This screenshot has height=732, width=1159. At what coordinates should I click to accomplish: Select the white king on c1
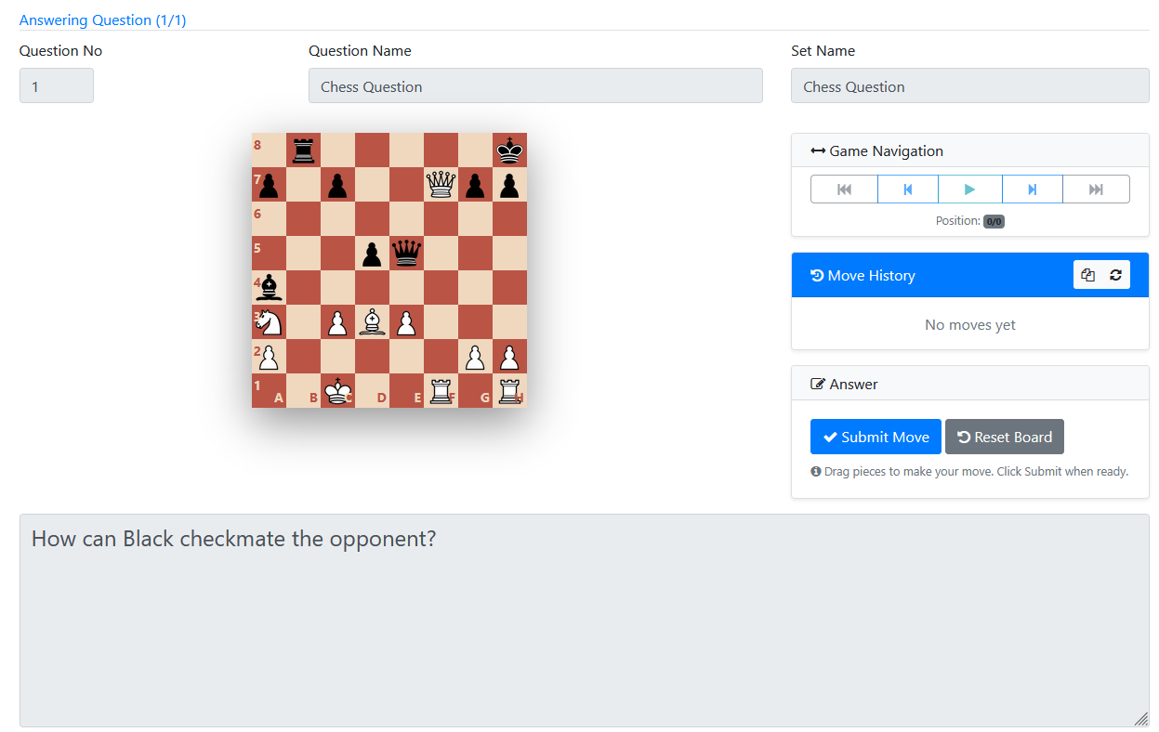coord(337,391)
